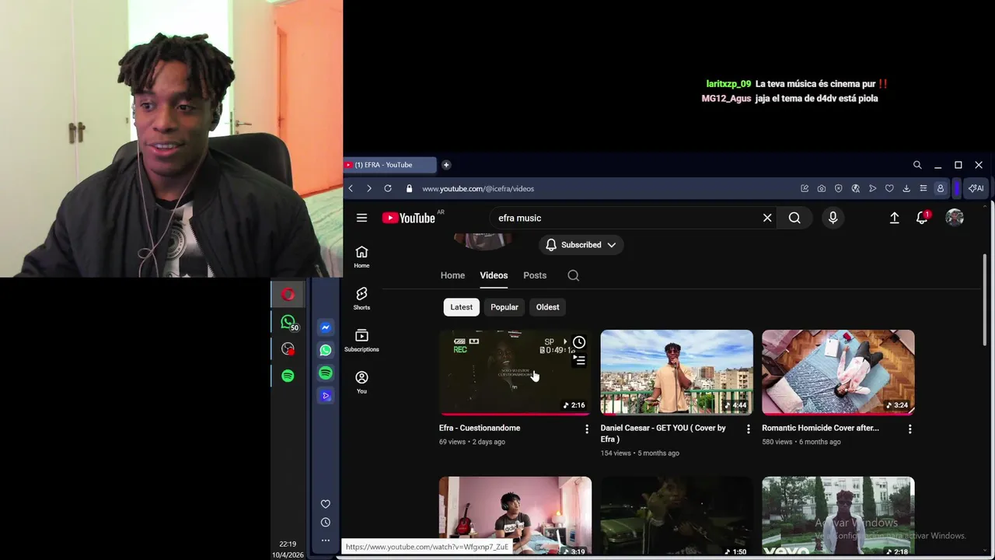Open WhatsApp in Opera sidebar
This screenshot has width=995, height=560.
326,350
